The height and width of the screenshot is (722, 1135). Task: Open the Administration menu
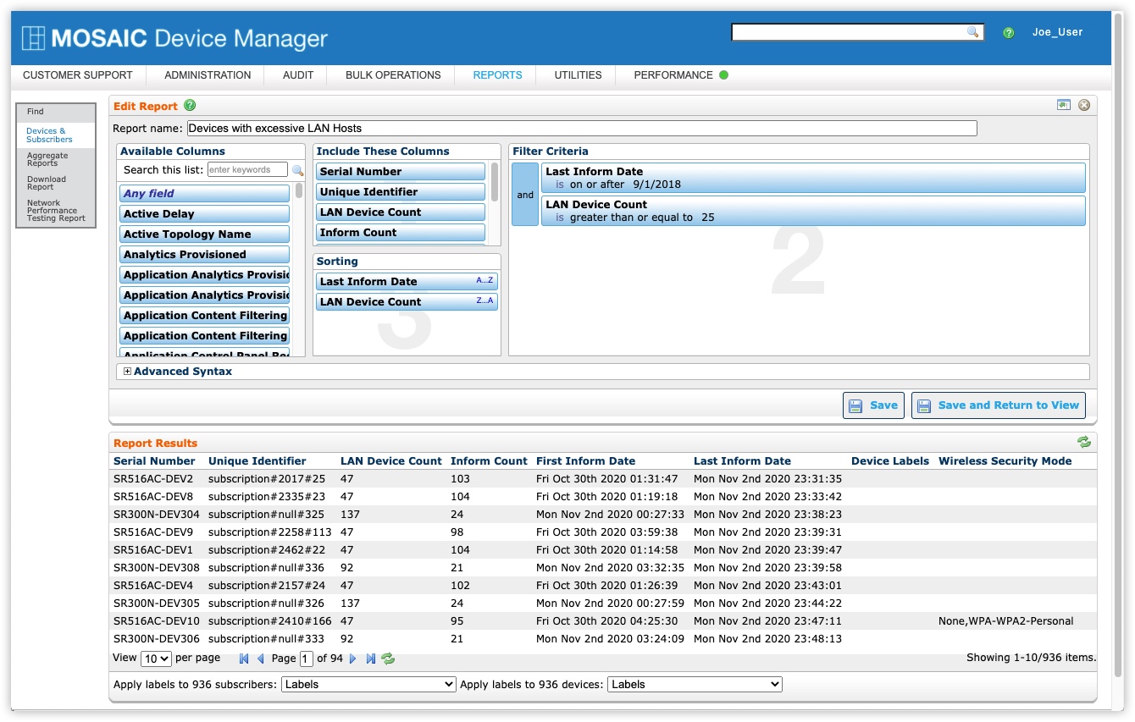pos(208,75)
